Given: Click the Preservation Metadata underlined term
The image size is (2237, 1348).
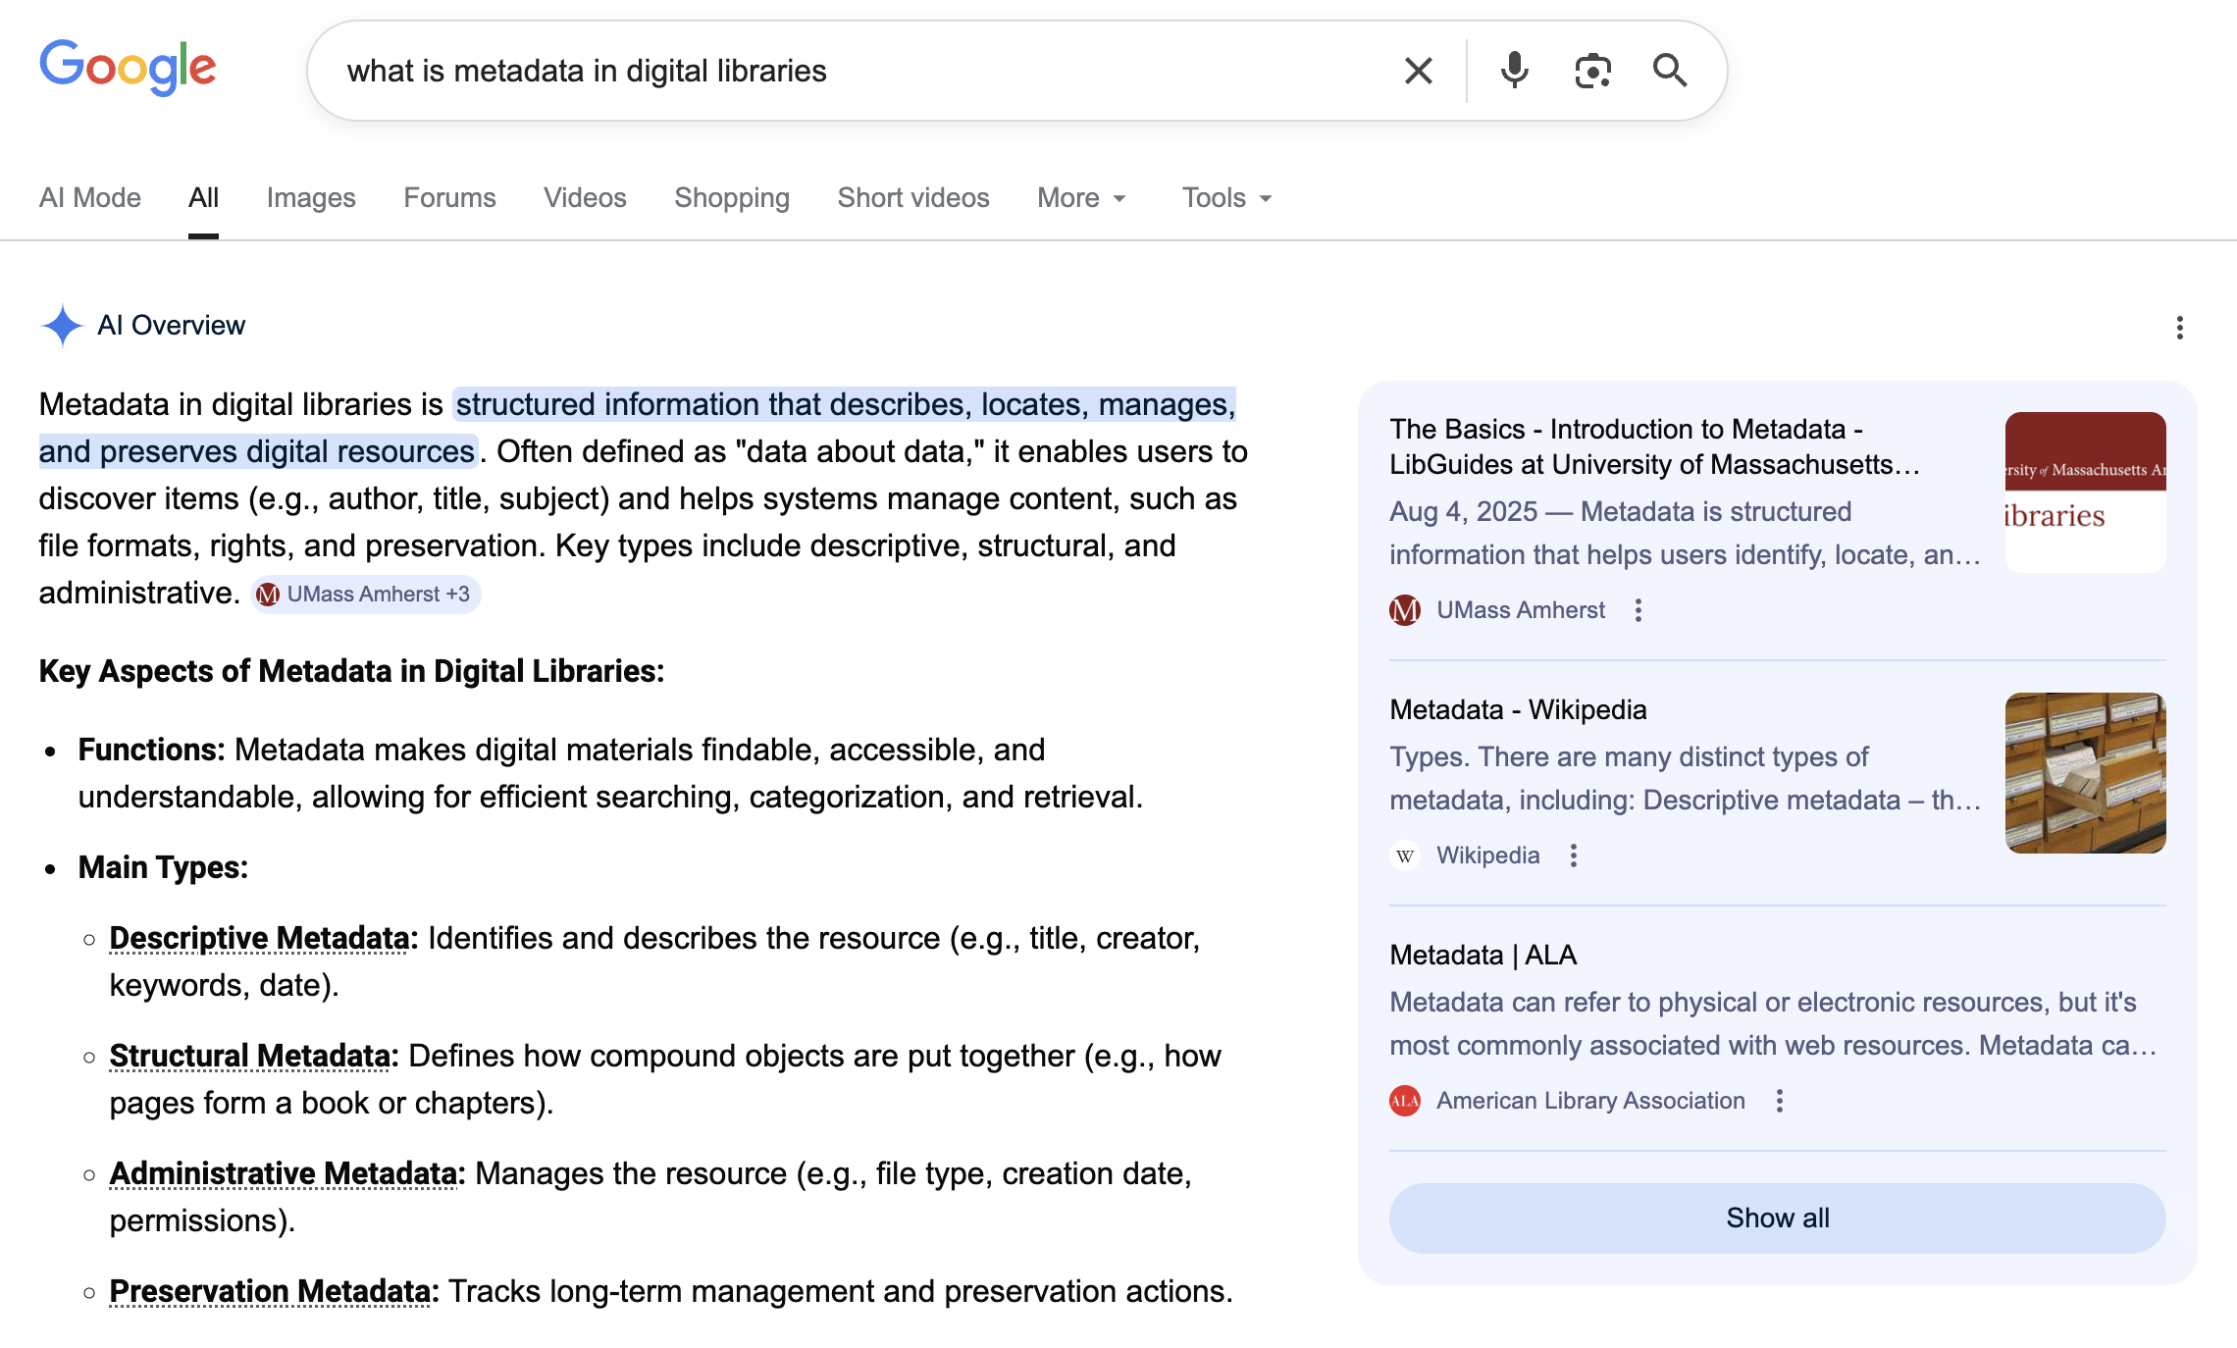Looking at the screenshot, I should 270,1291.
